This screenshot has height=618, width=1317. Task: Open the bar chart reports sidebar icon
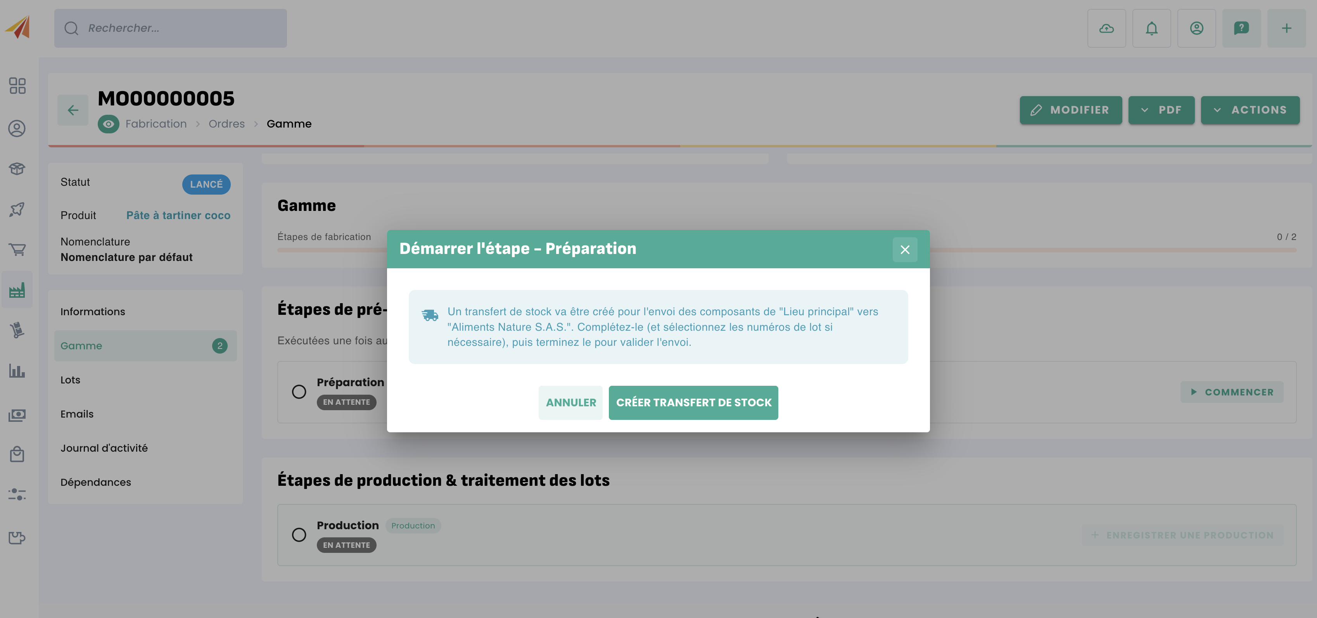(x=17, y=371)
